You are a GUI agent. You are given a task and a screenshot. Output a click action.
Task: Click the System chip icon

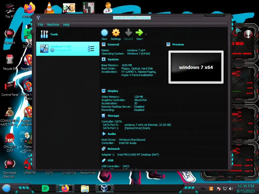pyautogui.click(x=103, y=59)
